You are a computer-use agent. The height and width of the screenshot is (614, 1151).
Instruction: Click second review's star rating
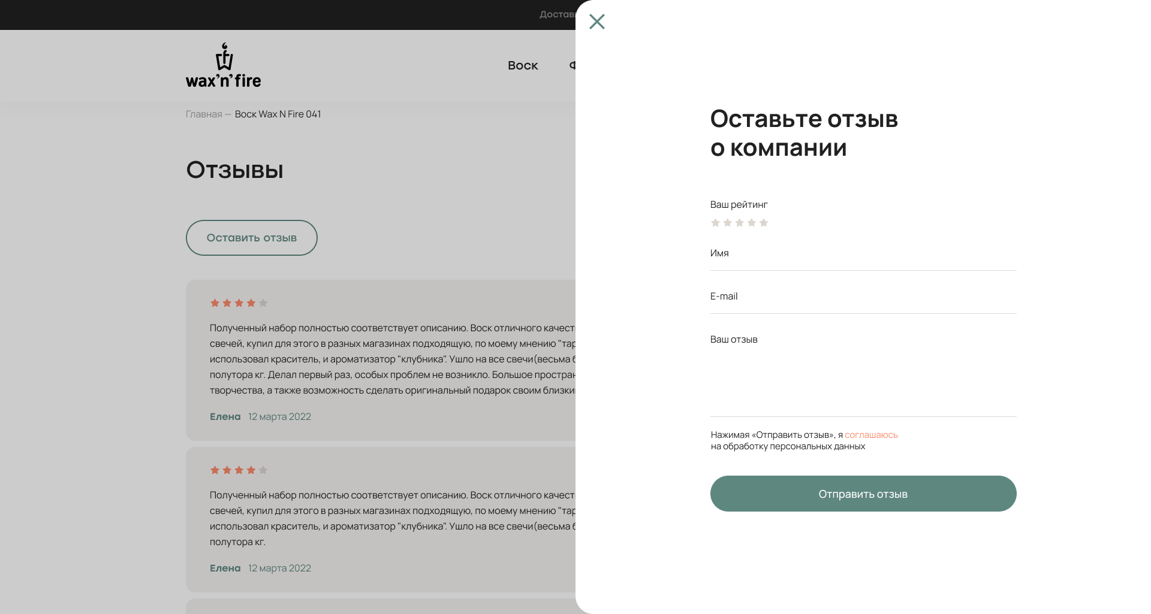[239, 470]
